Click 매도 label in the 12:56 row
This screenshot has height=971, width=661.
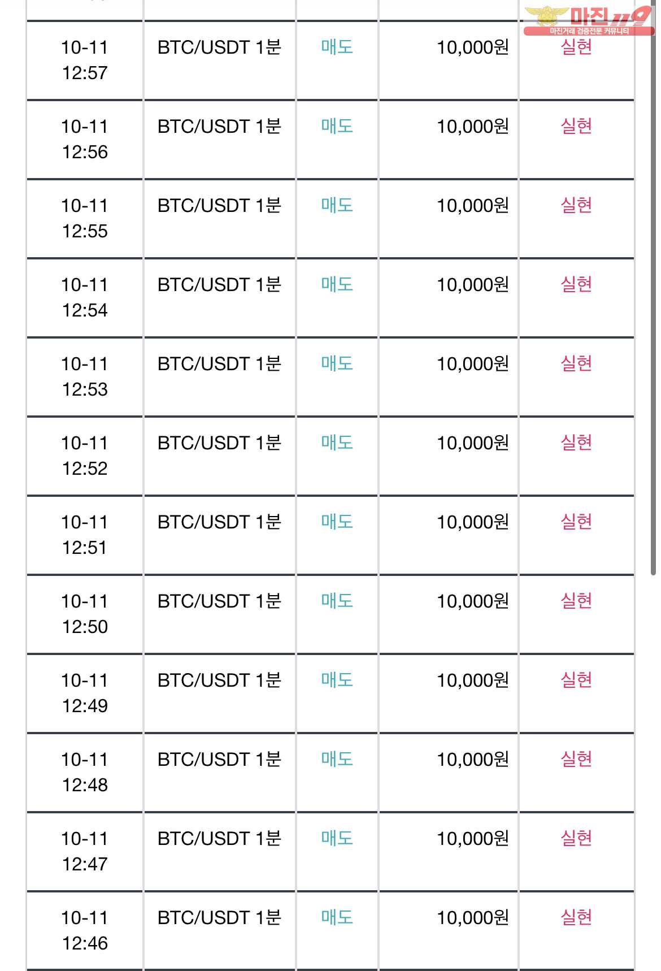click(x=337, y=126)
